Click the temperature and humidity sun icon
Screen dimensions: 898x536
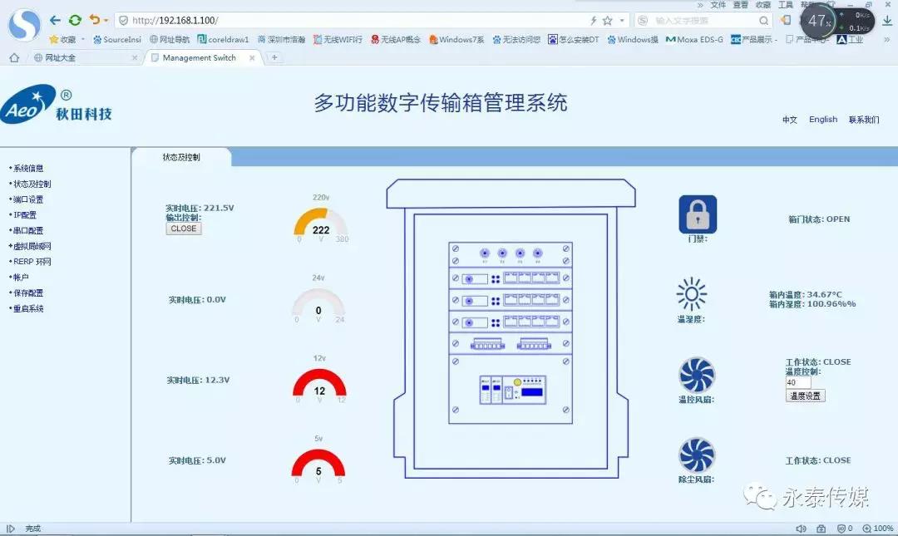pyautogui.click(x=691, y=294)
